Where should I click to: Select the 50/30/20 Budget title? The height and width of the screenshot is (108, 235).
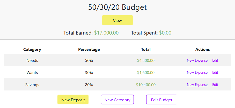[x=117, y=7]
